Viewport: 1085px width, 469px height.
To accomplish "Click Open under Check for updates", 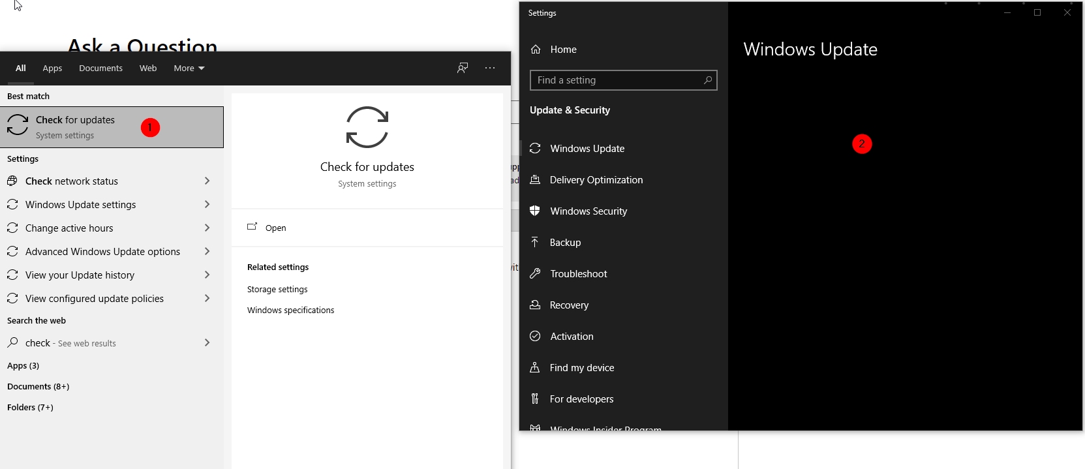I will click(276, 228).
